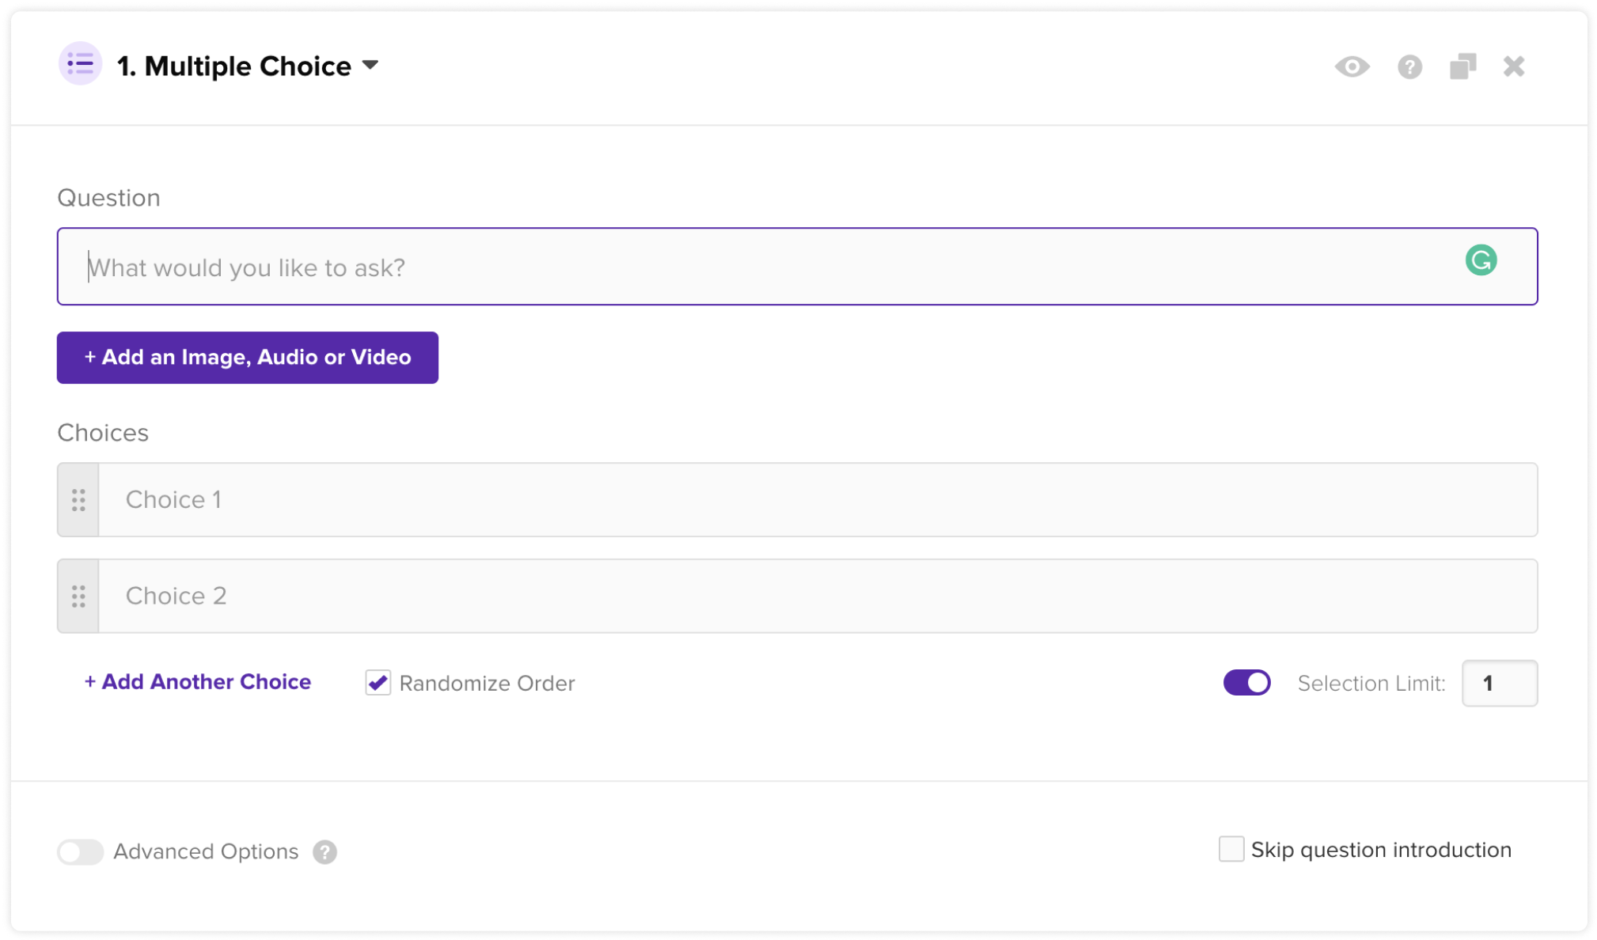1597x940 pixels.
Task: Click the Grammarly icon in question field
Action: click(1481, 260)
